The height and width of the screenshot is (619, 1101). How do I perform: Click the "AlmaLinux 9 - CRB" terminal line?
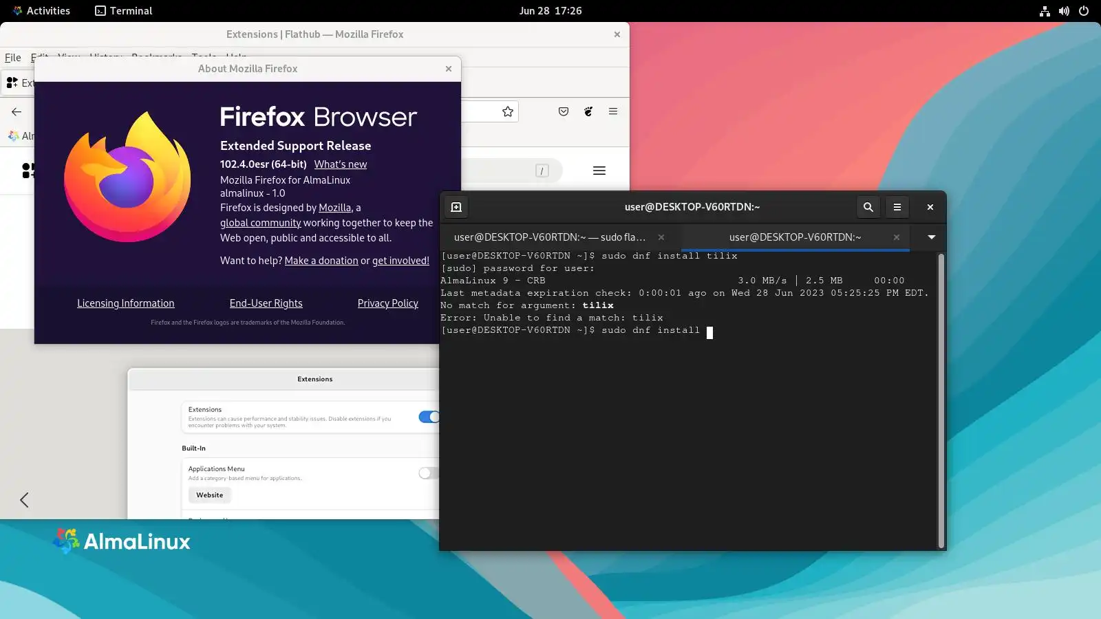coord(493,281)
